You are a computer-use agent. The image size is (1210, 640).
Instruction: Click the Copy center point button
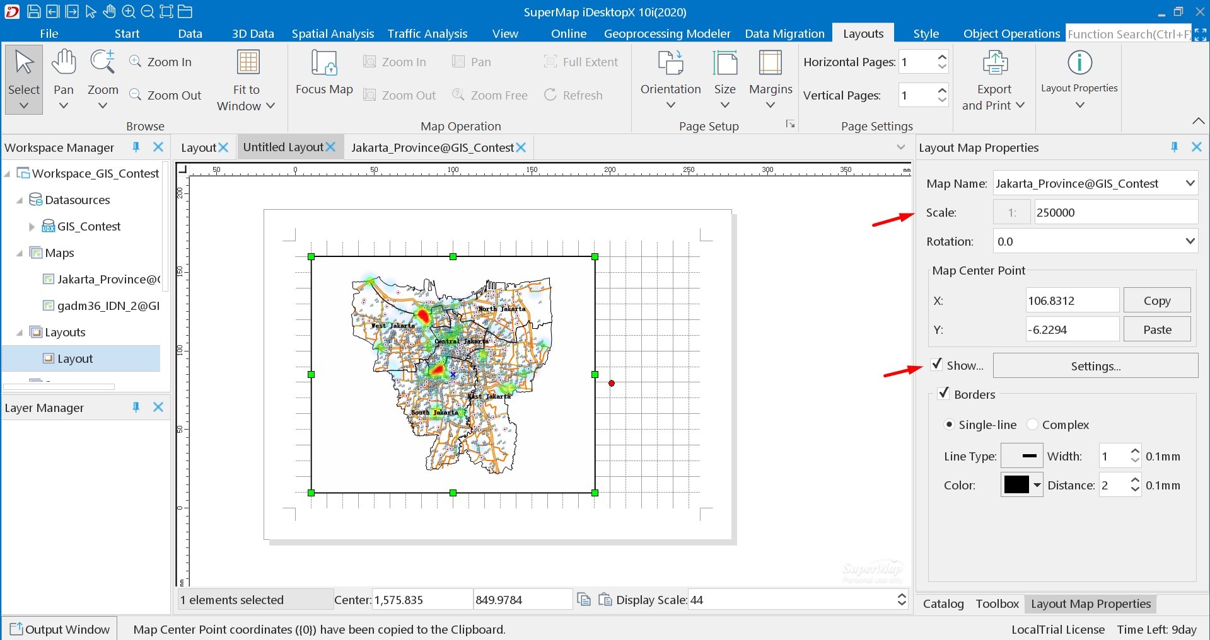pos(1157,300)
